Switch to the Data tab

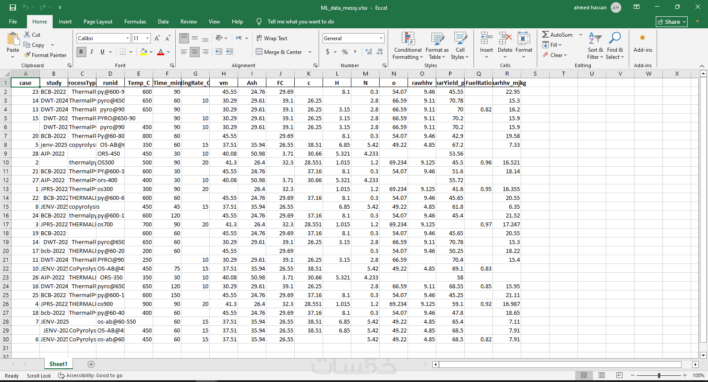click(x=163, y=22)
